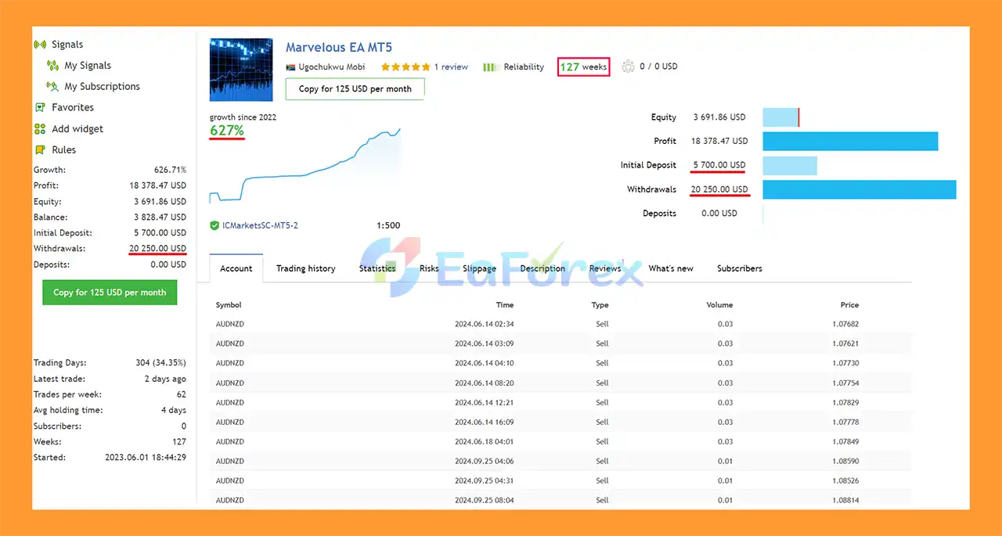Screen dimensions: 1002x536
Task: Click the Withdrawals blue bar
Action: click(859, 189)
